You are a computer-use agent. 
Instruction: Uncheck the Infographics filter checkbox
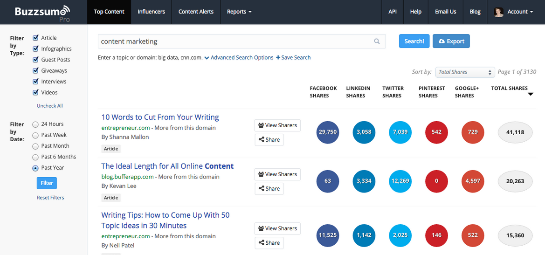coord(36,49)
